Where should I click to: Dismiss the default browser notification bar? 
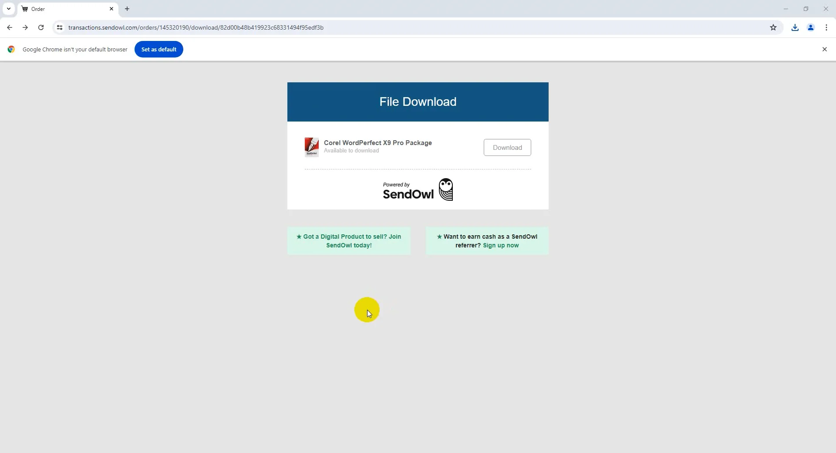pyautogui.click(x=825, y=49)
